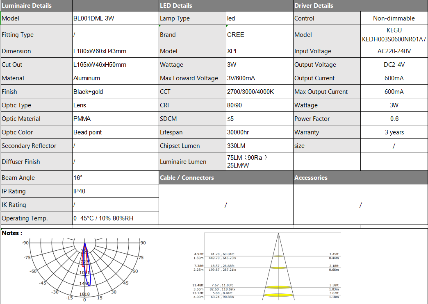The height and width of the screenshot is (304, 428).
Task: Select the '3V/600mA' cell
Action: pyautogui.click(x=260, y=78)
